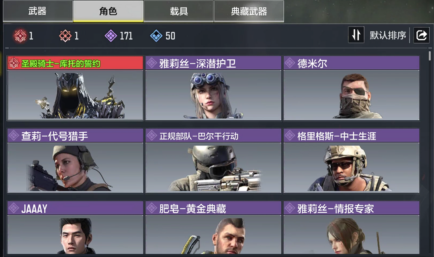434x257 pixels.
Task: Open the 格里格斯-中士生涯 title bar
Action: coord(351,136)
